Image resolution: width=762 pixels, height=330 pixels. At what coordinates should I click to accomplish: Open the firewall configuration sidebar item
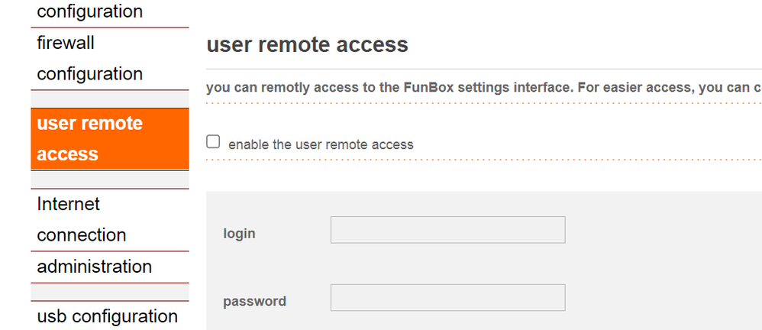89,58
